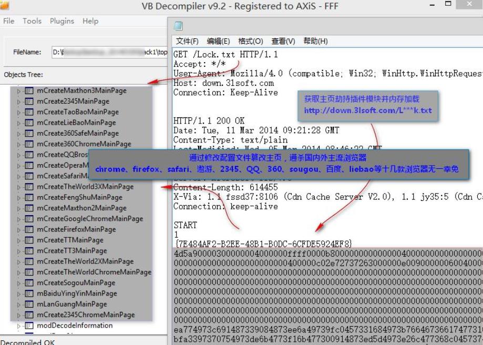483x345 pixels.
Task: Expand the mCreate360SafeMainPage node
Action: click(x=19, y=134)
